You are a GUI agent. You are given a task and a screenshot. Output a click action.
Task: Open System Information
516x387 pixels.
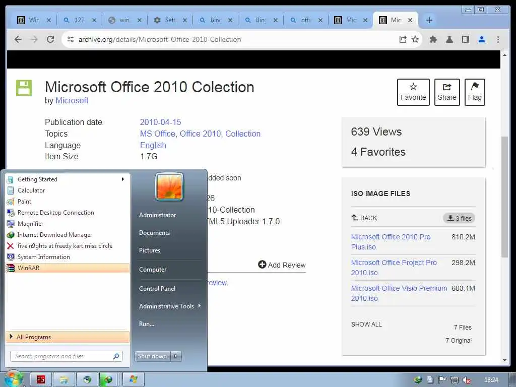click(x=68, y=257)
